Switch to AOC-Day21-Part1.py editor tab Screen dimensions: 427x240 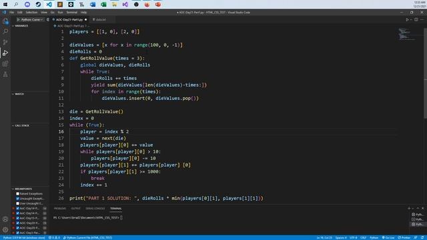[x=69, y=19]
